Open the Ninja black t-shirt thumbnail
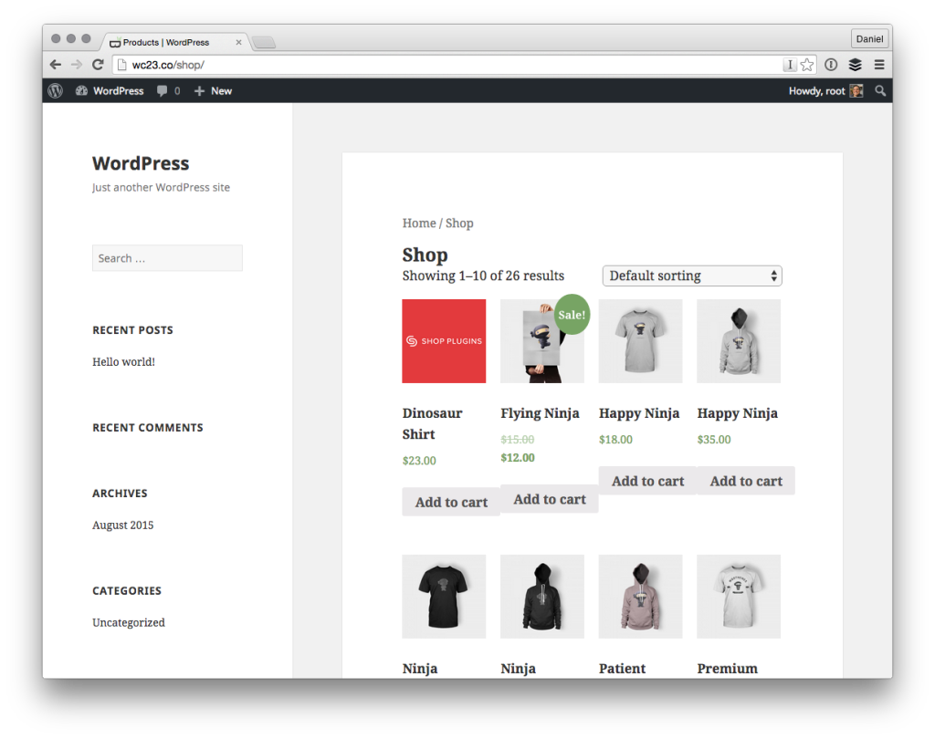Viewport: 935px width, 739px height. 444,596
